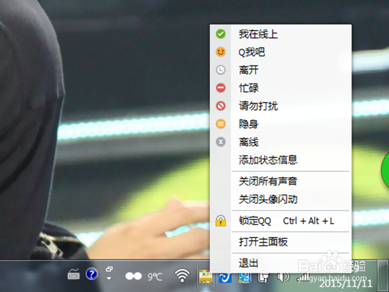Click the 2015/11/11 date in the taskbar
Image resolution: width=389 pixels, height=292 pixels.
click(346, 284)
